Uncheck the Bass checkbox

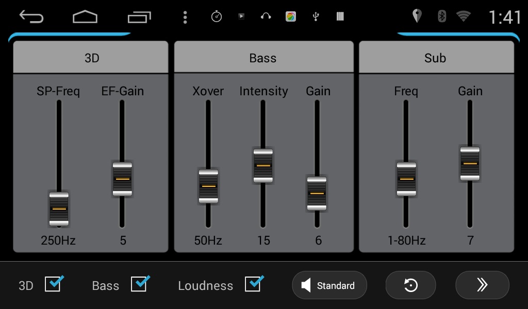[139, 284]
